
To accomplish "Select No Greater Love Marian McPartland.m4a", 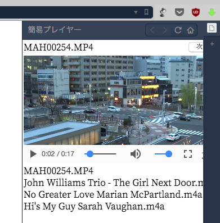I will coord(113,194).
